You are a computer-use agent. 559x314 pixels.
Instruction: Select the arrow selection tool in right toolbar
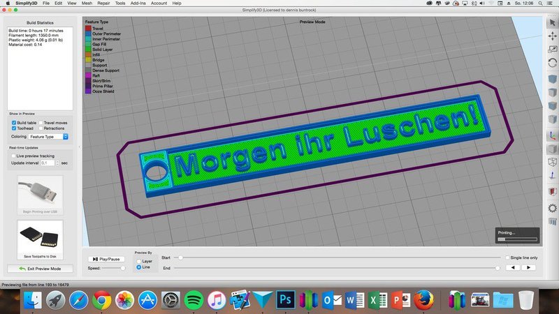pos(552,23)
